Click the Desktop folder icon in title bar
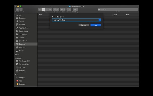The width and height of the screenshot is (153, 96). [x=69, y=6]
